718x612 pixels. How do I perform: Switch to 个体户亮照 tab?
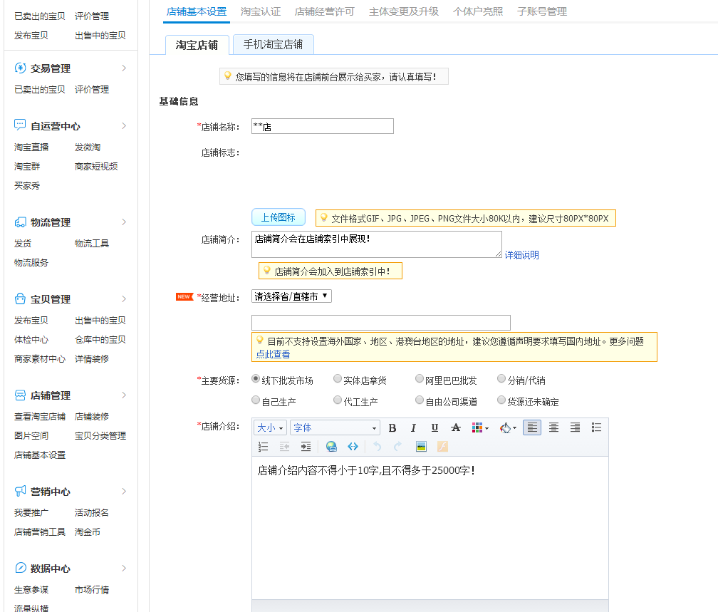pyautogui.click(x=477, y=11)
